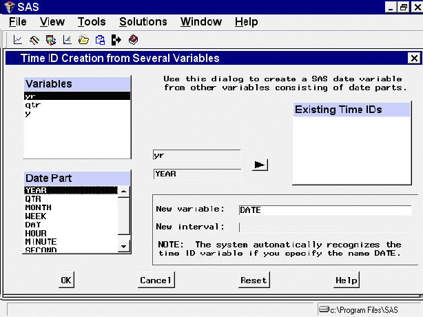
Task: Open the Tools menu
Action: tap(92, 22)
